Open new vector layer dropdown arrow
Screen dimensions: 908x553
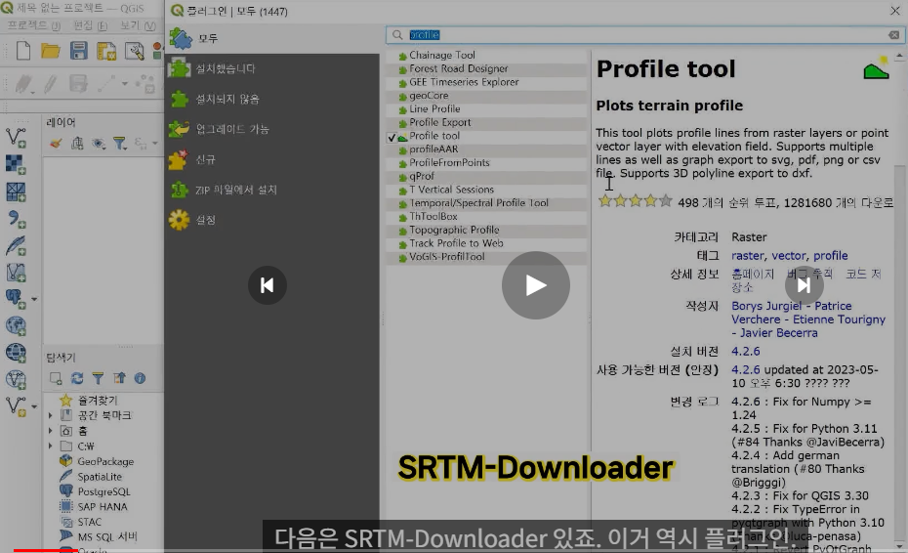tap(34, 406)
